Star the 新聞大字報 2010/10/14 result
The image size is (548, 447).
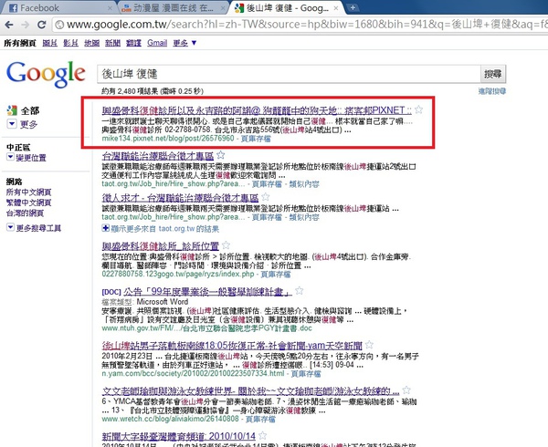(x=263, y=435)
